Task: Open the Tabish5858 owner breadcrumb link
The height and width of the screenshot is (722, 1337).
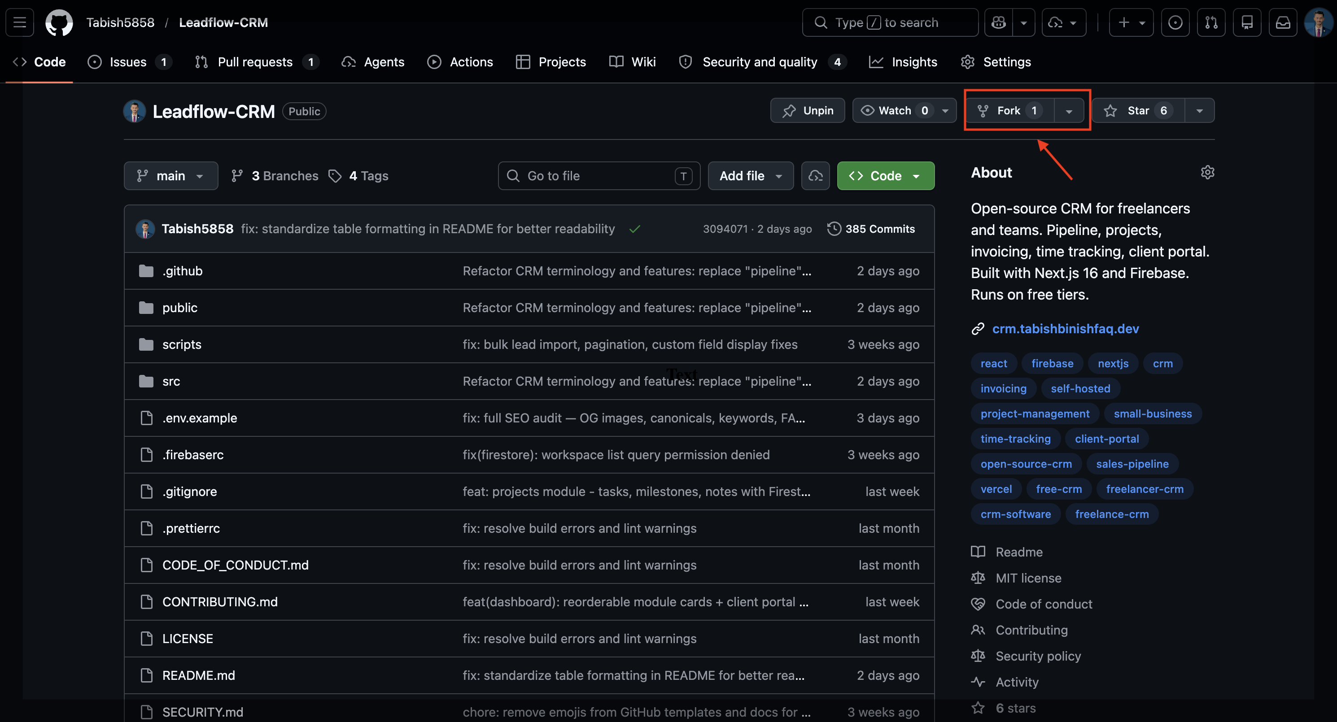Action: 120,22
